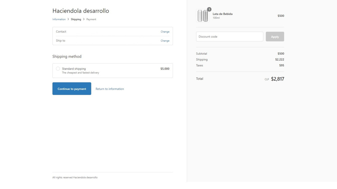Click the Lata de Bebida product name
This screenshot has height=189, width=337.
[222, 14]
